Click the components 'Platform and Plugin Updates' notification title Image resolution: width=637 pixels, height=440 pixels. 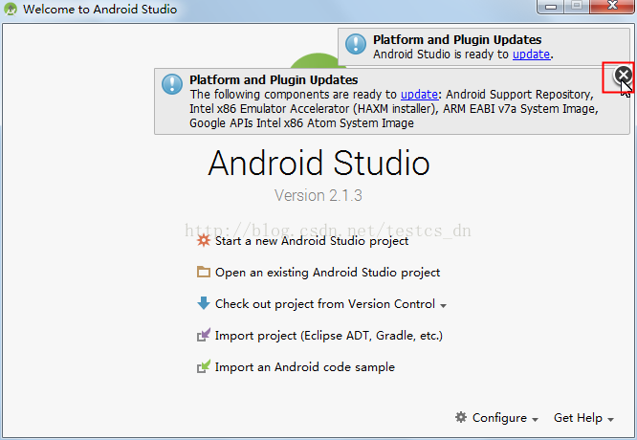(274, 80)
